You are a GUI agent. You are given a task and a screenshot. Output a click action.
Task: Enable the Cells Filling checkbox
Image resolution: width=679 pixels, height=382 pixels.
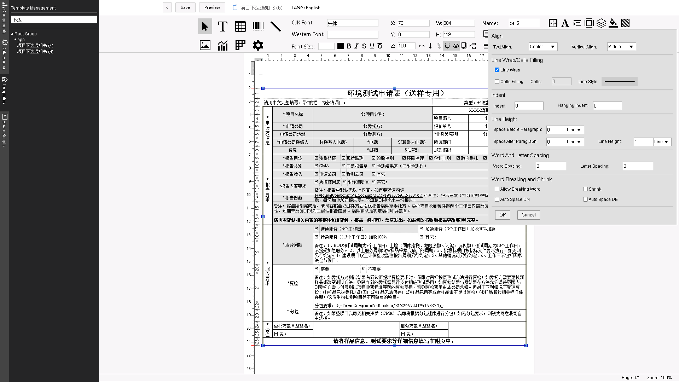[x=497, y=82]
